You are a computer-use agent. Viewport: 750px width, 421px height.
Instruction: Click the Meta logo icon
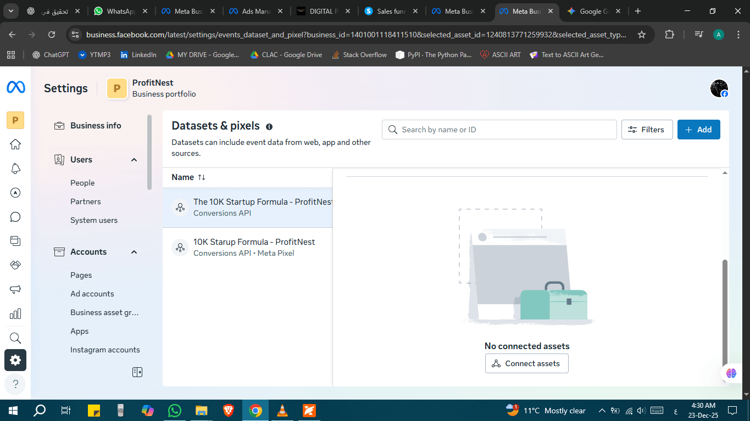coord(15,87)
